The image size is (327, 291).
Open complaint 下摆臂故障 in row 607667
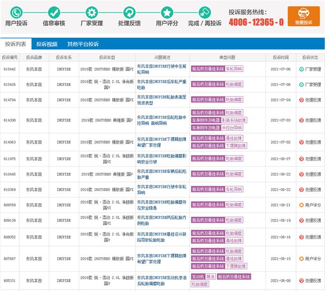(162, 259)
